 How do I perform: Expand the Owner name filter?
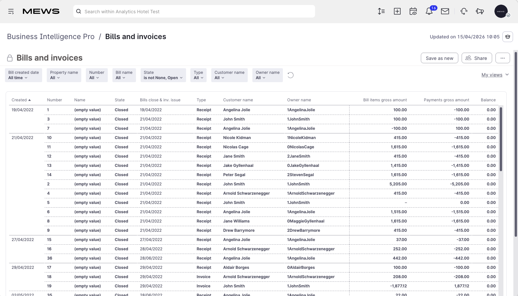268,75
